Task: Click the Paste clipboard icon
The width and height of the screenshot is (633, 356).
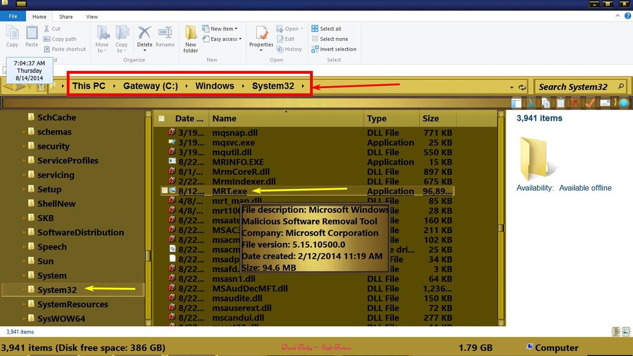Action: coord(32,33)
